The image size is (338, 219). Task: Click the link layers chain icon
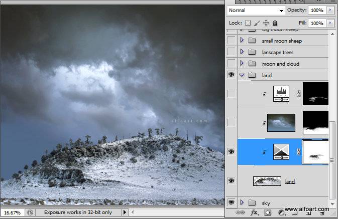tap(240, 213)
